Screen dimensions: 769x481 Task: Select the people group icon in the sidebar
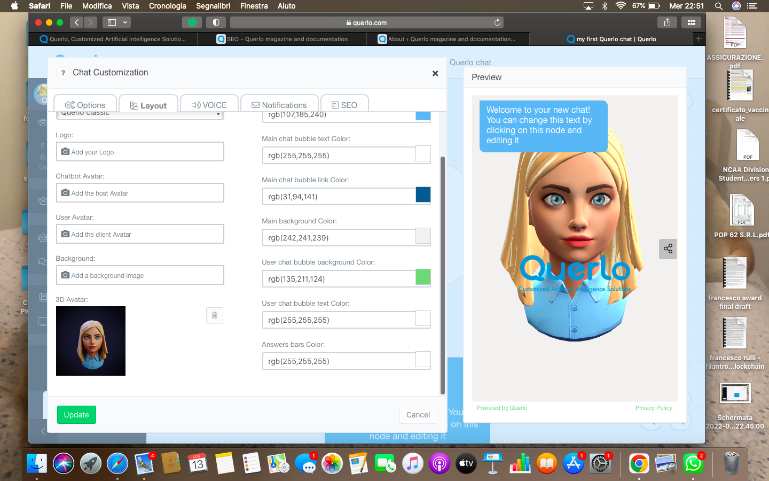coord(44,200)
